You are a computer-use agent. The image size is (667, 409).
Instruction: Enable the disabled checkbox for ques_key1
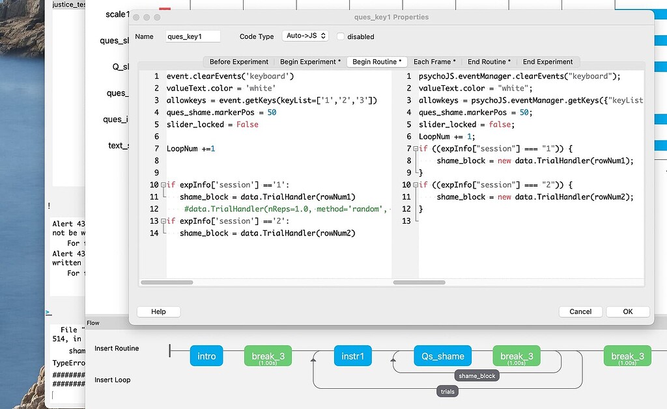click(340, 36)
